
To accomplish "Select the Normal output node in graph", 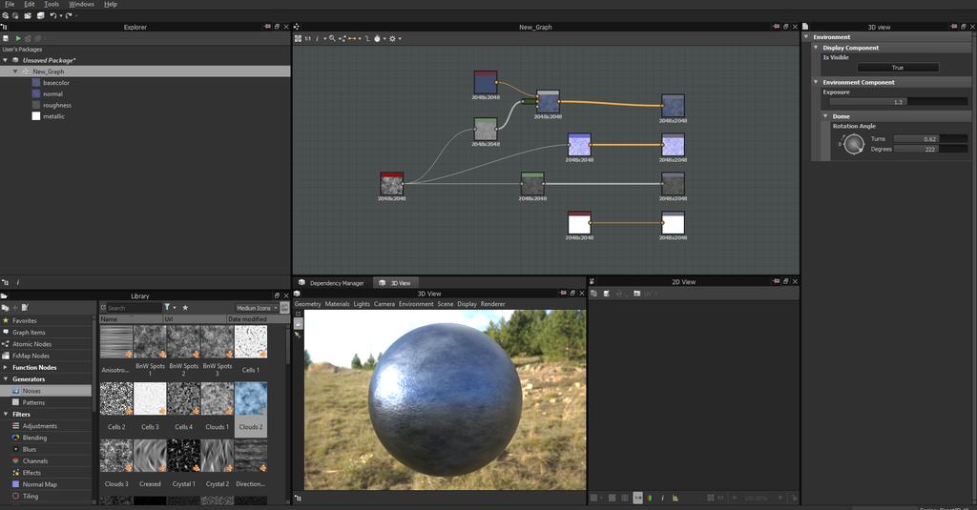I will [673, 145].
